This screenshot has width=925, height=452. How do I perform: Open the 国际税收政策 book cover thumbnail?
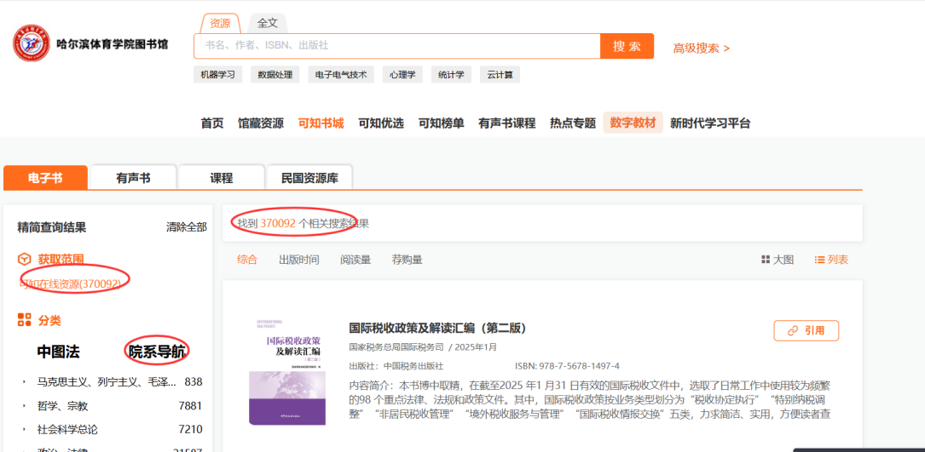coord(286,372)
